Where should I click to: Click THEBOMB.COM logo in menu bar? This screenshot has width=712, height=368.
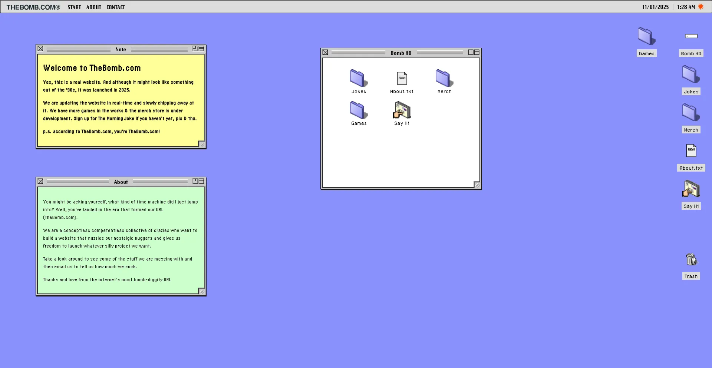pyautogui.click(x=33, y=7)
